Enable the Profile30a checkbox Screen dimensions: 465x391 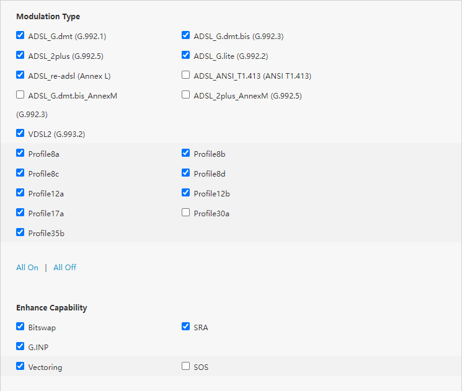click(x=185, y=213)
